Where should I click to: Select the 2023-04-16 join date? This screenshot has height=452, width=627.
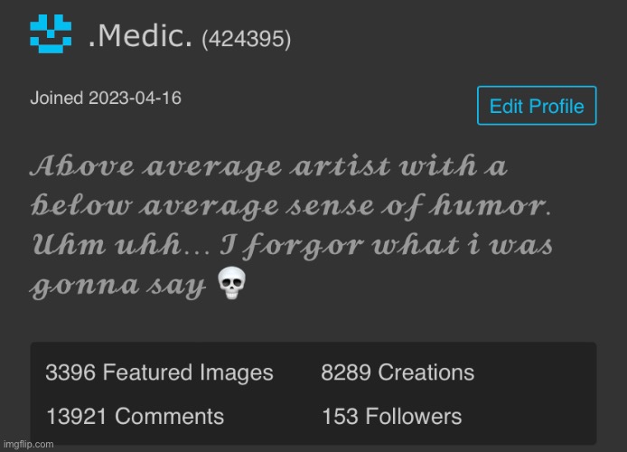(x=135, y=98)
